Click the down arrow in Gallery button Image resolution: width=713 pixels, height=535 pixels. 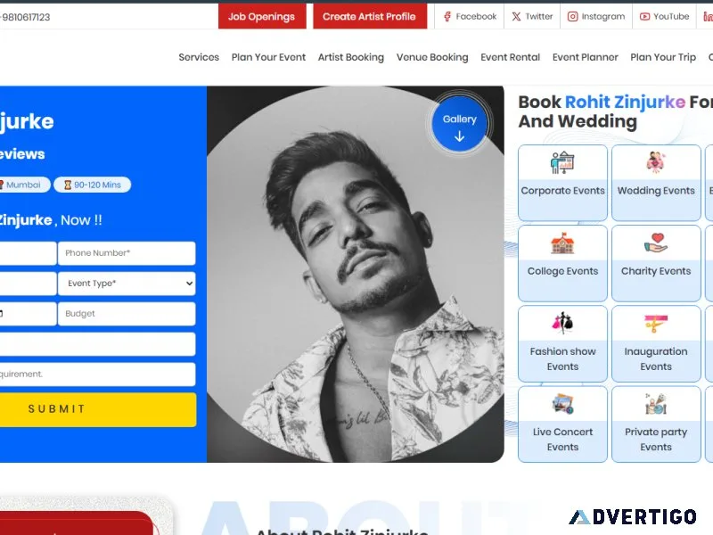point(459,136)
